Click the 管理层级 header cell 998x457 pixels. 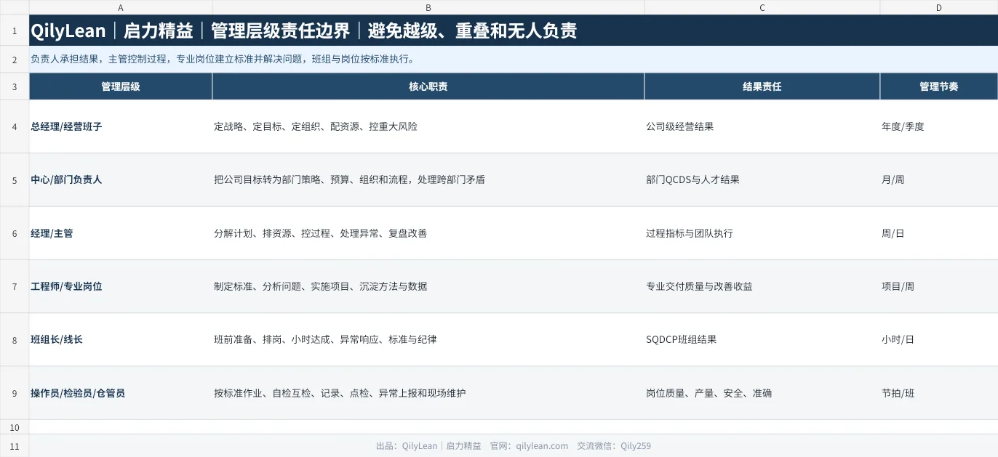121,86
